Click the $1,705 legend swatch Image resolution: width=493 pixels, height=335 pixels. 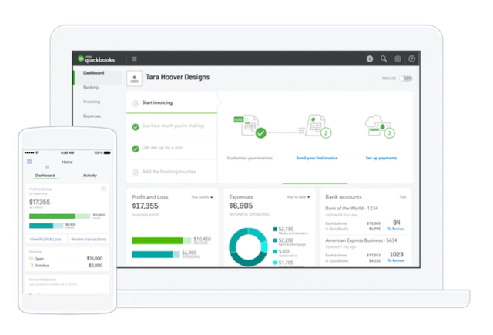pyautogui.click(x=275, y=263)
